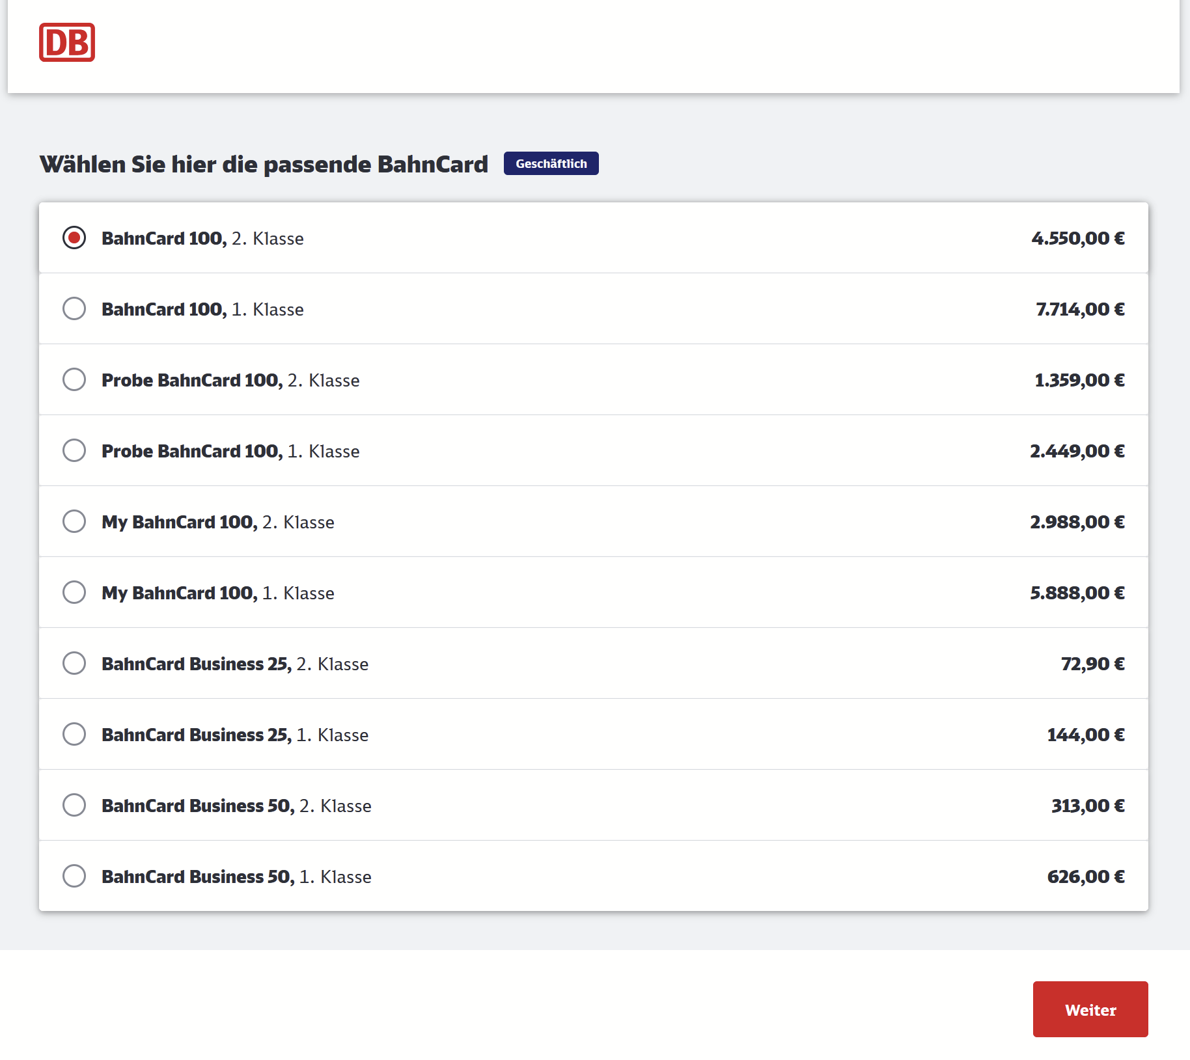Choose Probe BahnCard 100, 1. Klasse radio

point(74,450)
